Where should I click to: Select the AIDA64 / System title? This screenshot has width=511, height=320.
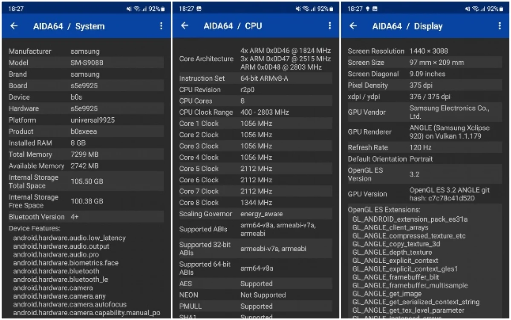pyautogui.click(x=69, y=26)
